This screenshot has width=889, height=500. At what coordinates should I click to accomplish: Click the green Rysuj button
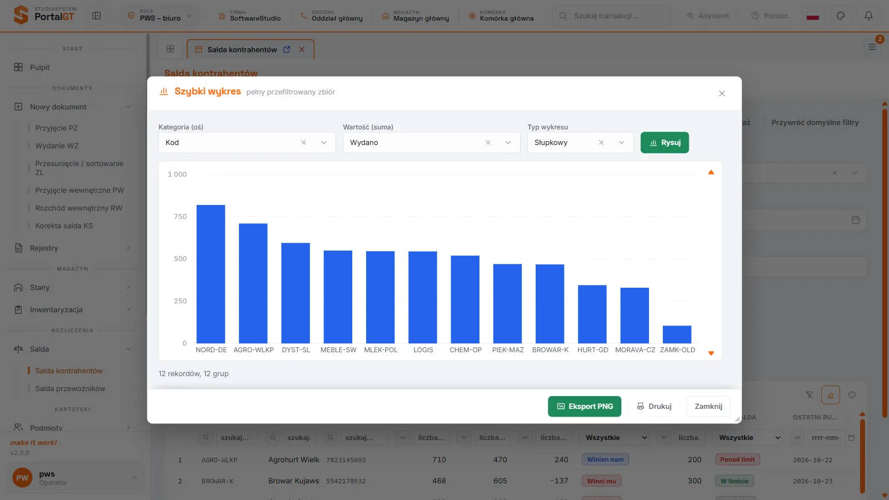coord(665,143)
